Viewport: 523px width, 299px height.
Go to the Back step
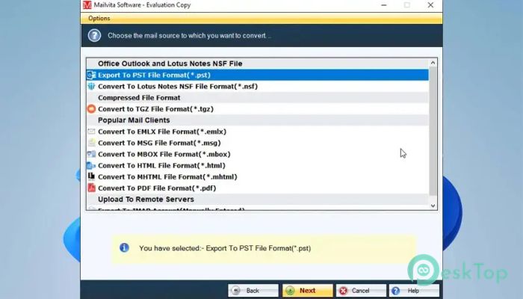253,291
